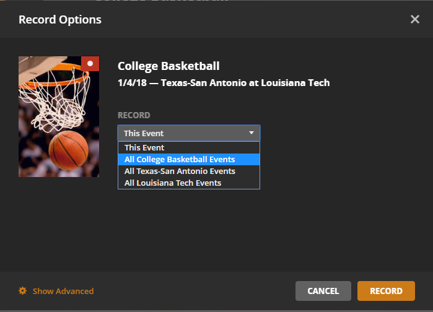Screen dimensions: 433x312
Task: Choose 'This Event' from the dropdown list
Action: coord(144,148)
